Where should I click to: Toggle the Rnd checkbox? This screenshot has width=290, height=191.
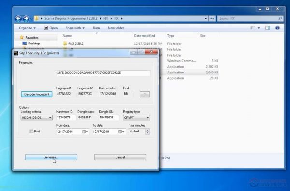(x=31, y=132)
